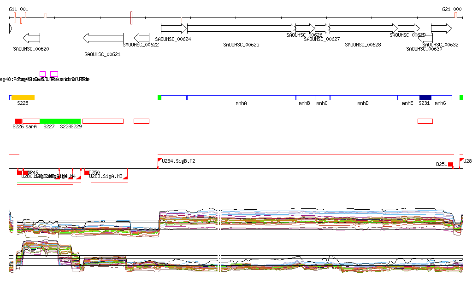Click the '621 000' end coordinate label

coord(452,9)
